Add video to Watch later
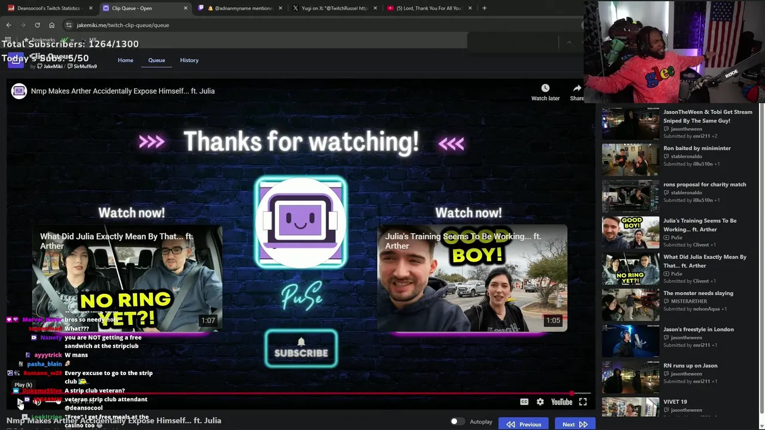 545,92
